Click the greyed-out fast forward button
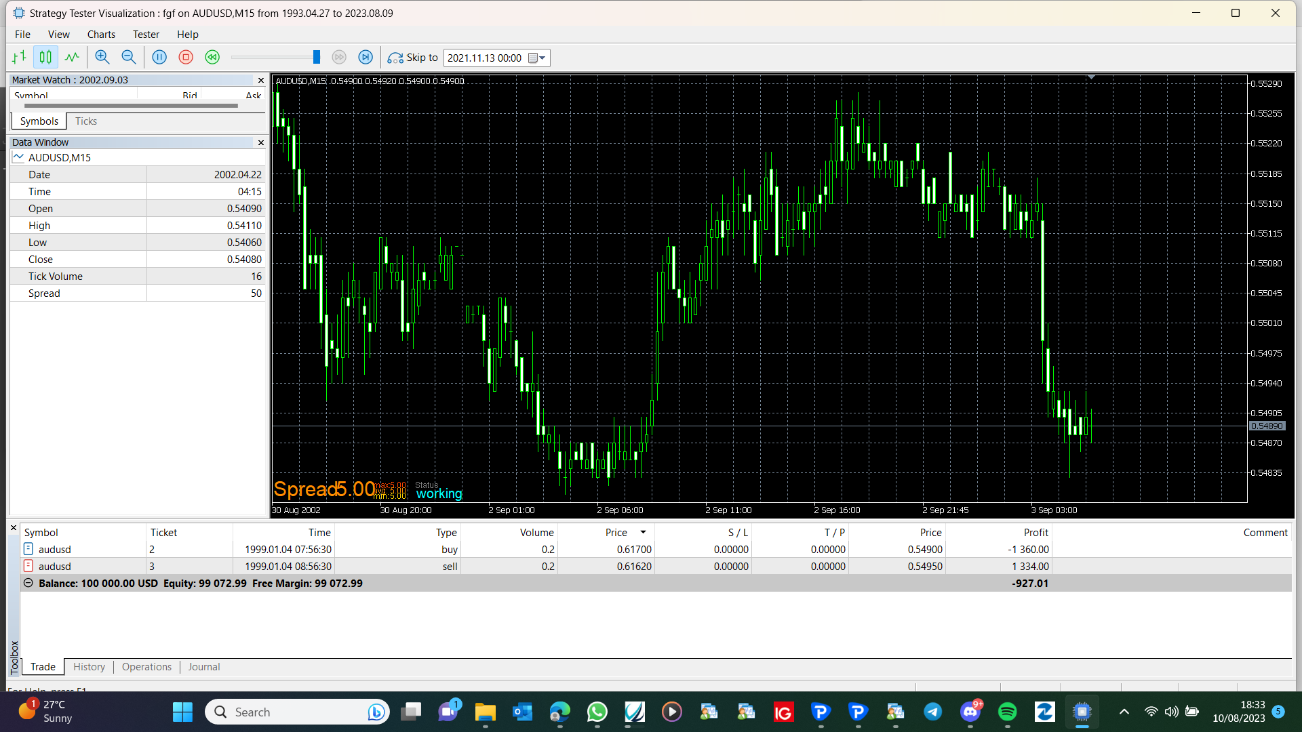The width and height of the screenshot is (1302, 732). pos(339,58)
